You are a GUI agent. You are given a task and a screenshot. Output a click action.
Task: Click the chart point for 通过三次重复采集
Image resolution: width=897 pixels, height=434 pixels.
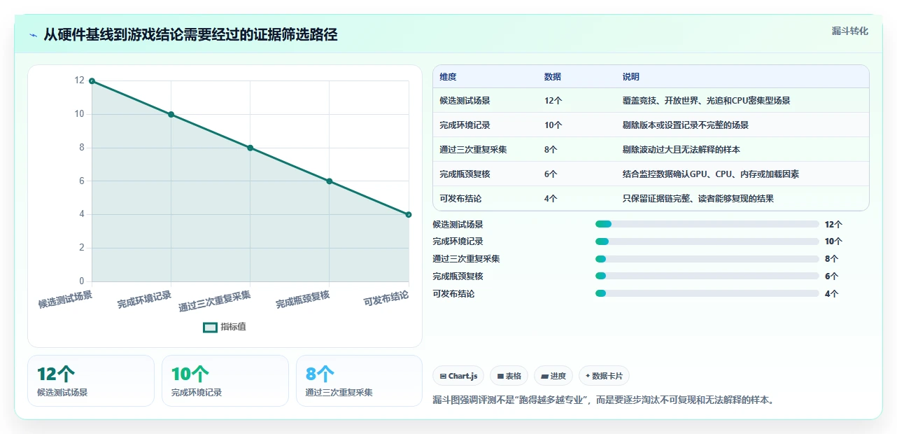[250, 148]
